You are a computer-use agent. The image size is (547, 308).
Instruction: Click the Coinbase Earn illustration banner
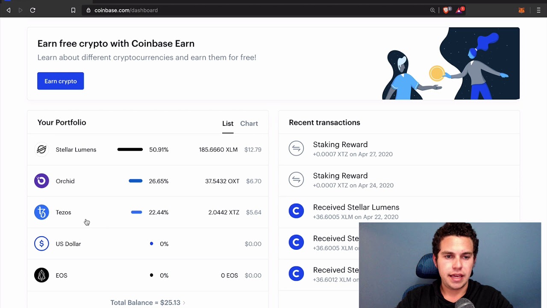(450, 63)
